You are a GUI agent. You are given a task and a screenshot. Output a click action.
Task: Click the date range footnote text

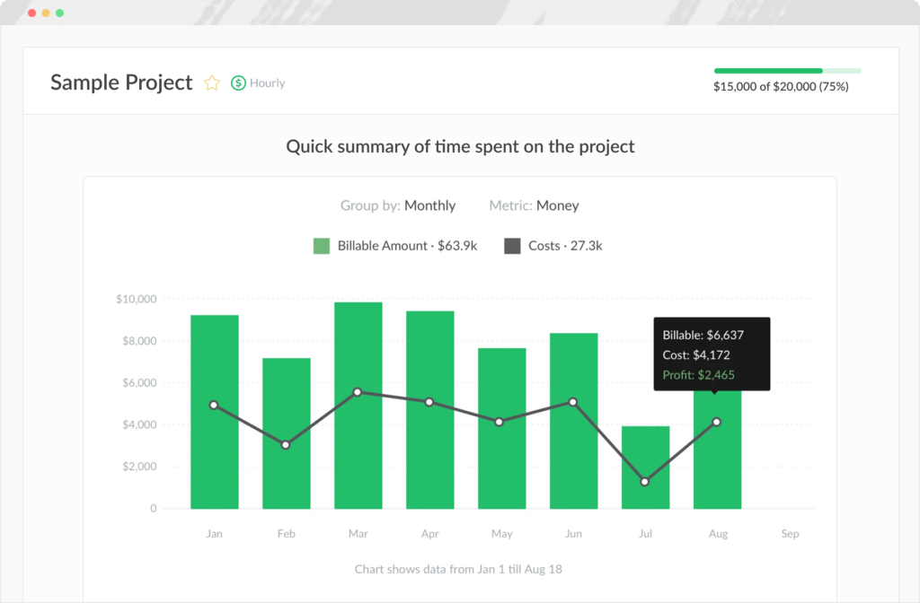[459, 568]
